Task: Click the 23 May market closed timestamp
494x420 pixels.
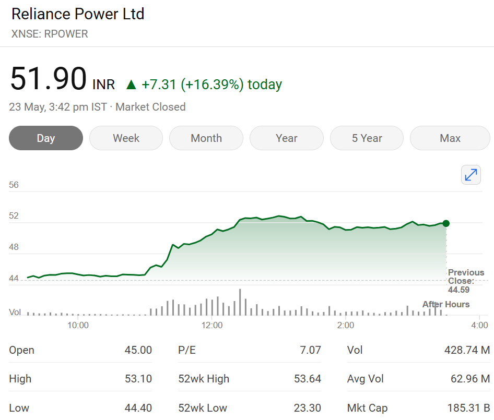Action: tap(97, 107)
